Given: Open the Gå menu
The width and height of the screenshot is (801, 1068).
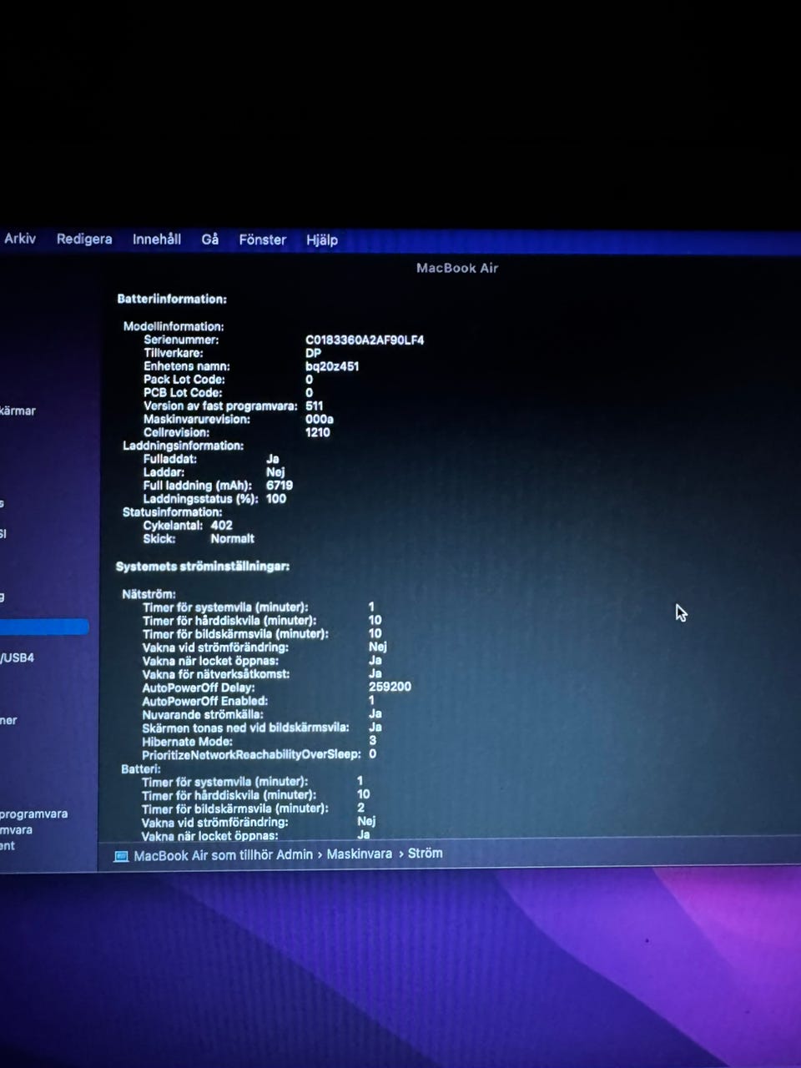Looking at the screenshot, I should (210, 239).
